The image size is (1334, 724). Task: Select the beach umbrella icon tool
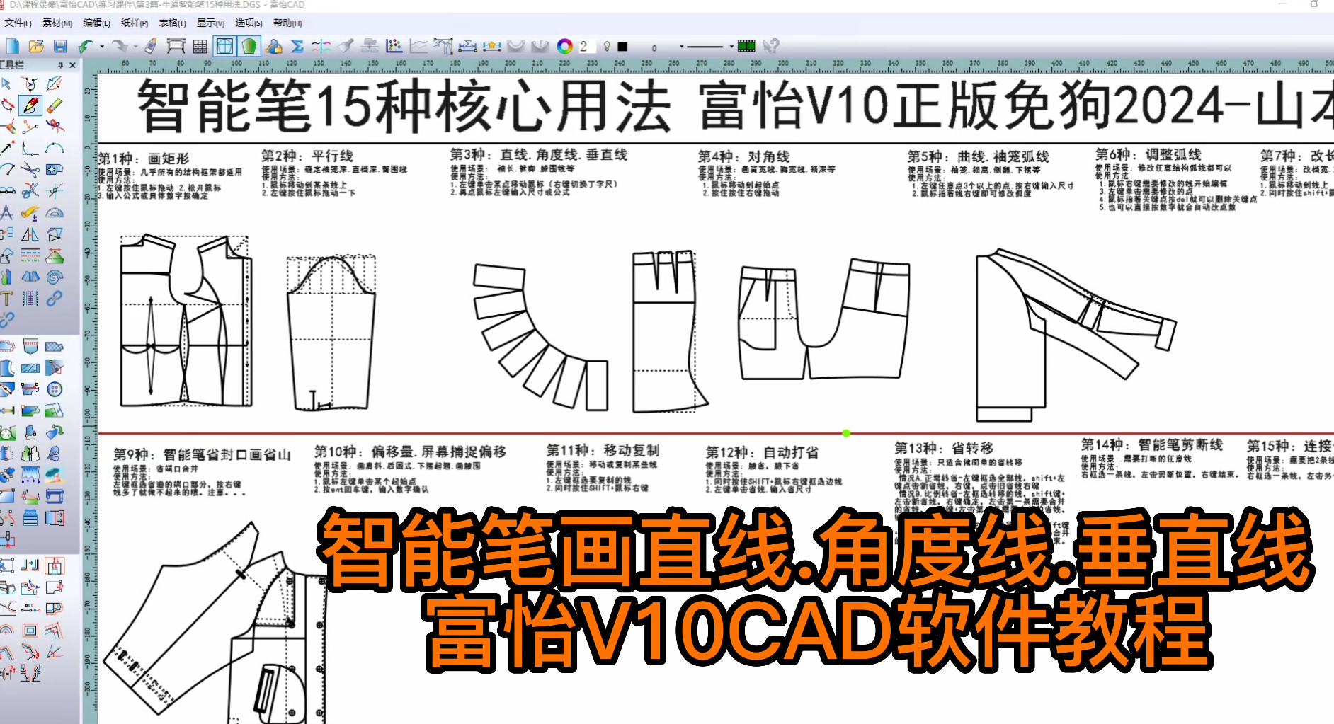tap(55, 475)
